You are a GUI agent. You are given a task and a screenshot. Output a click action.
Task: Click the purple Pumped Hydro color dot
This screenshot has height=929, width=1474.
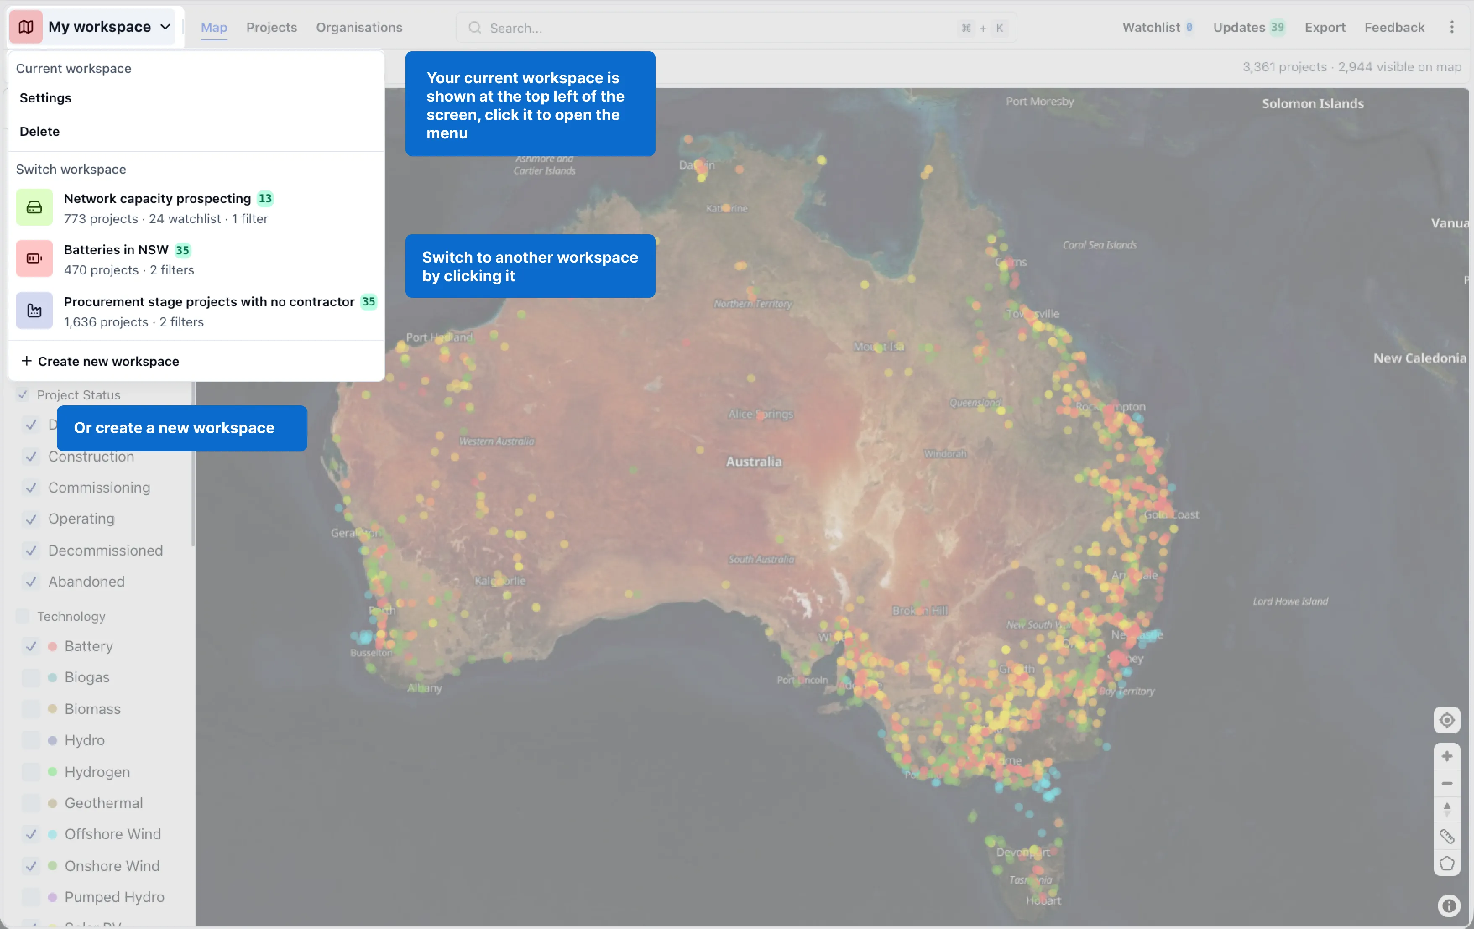(52, 898)
